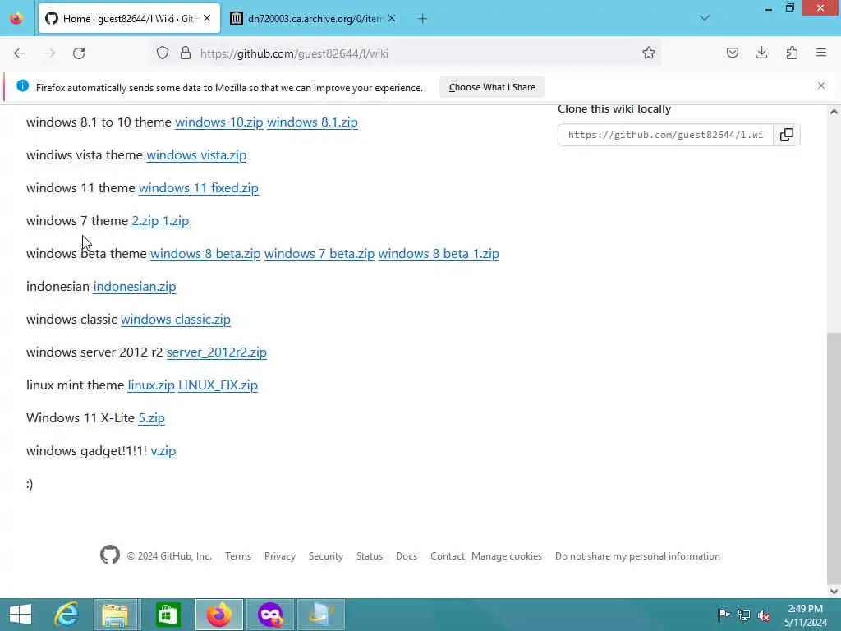The height and width of the screenshot is (631, 841).
Task: Save page to Pocket
Action: 733,53
